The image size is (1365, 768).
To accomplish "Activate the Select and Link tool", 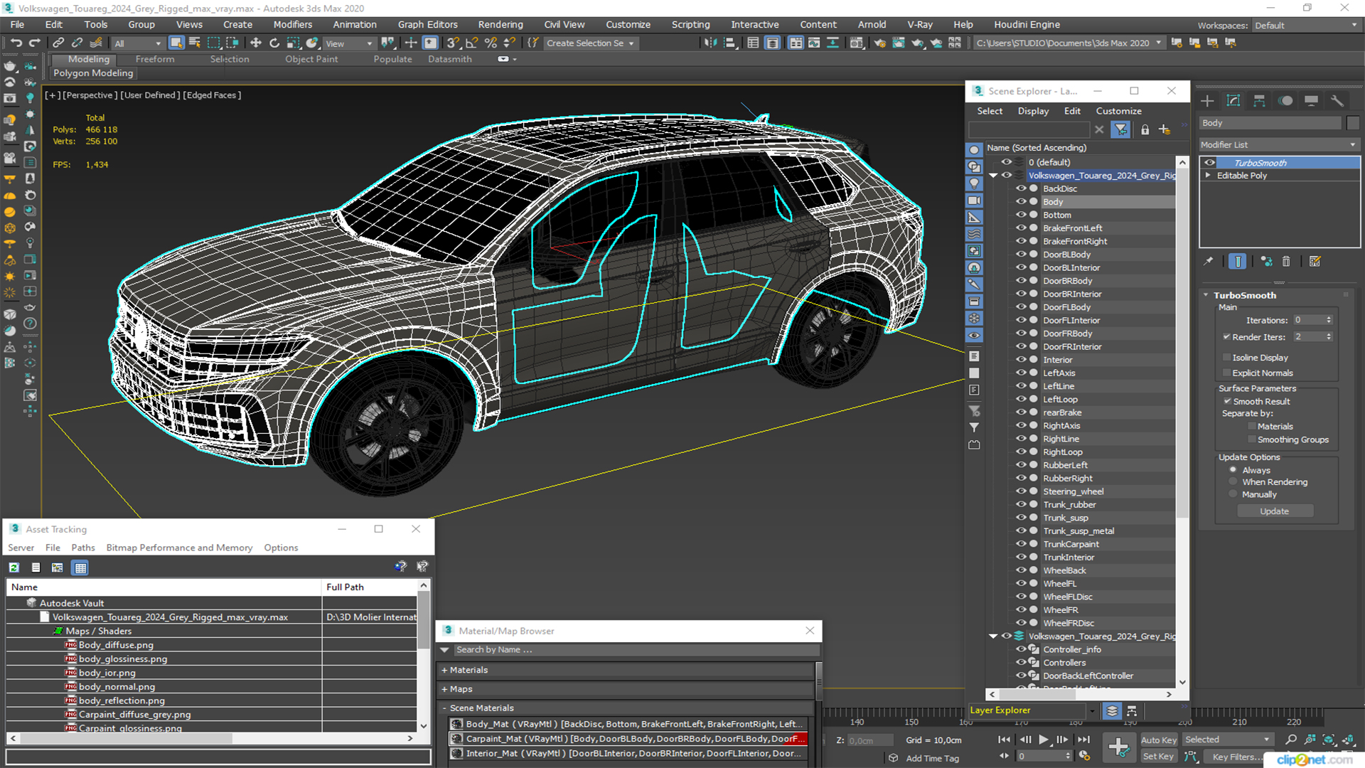I will (x=58, y=43).
